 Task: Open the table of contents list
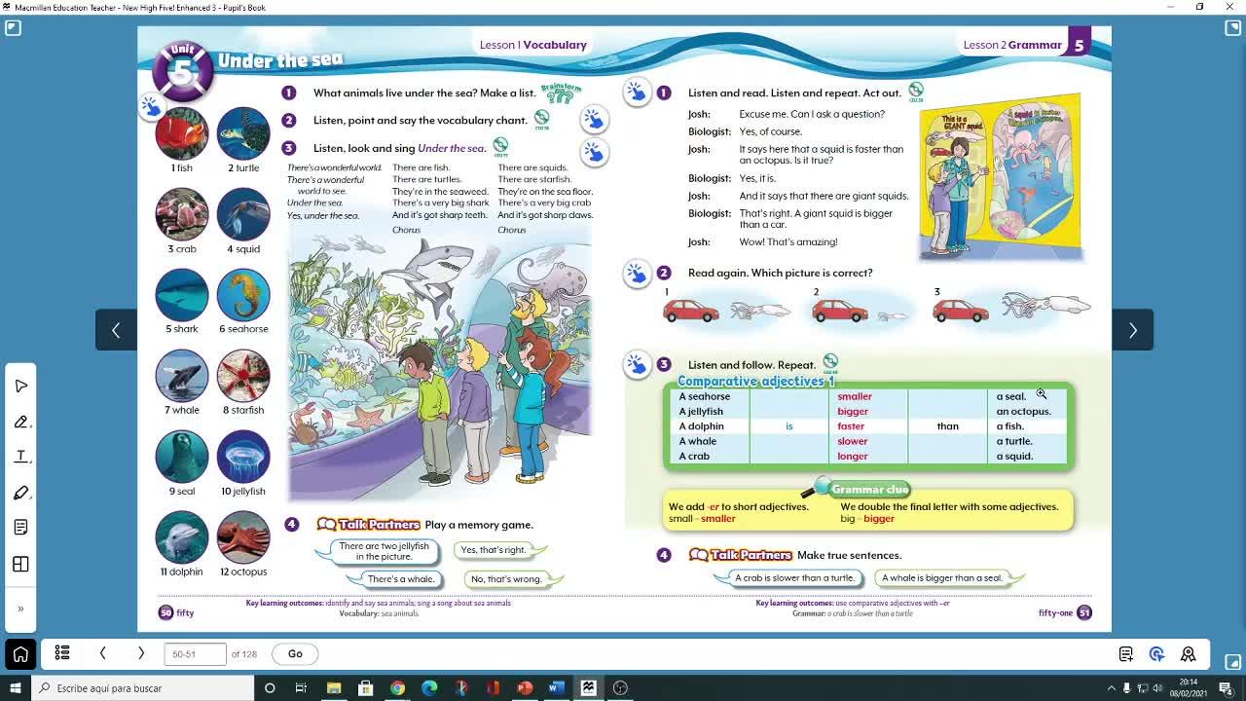tap(62, 653)
